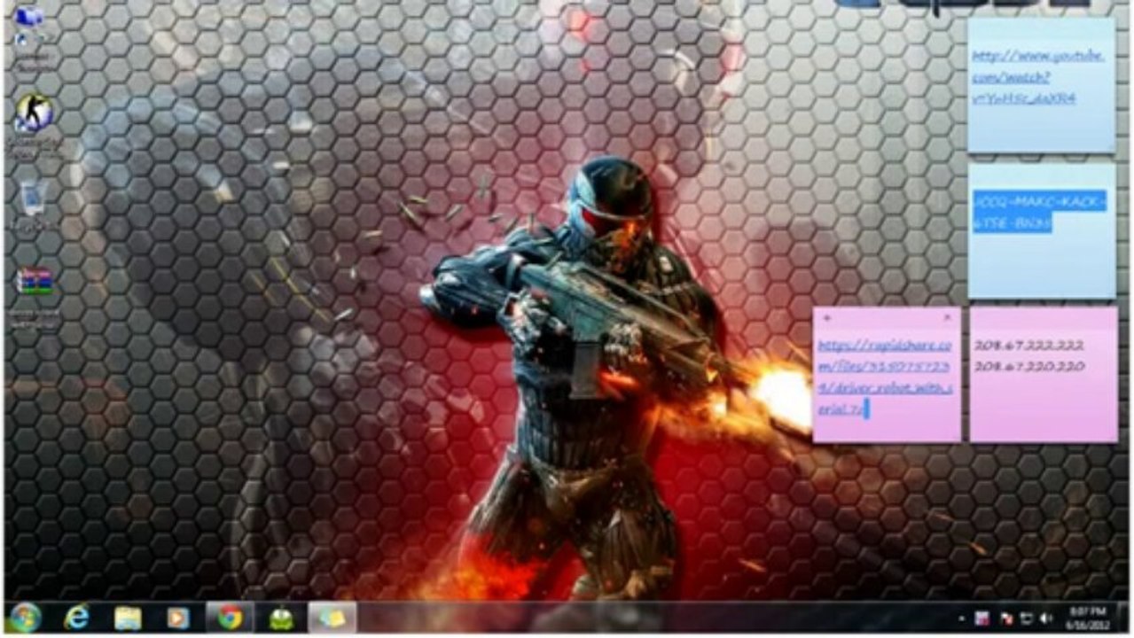Click the red tray application icon
The width and height of the screenshot is (1134, 638).
point(982,618)
